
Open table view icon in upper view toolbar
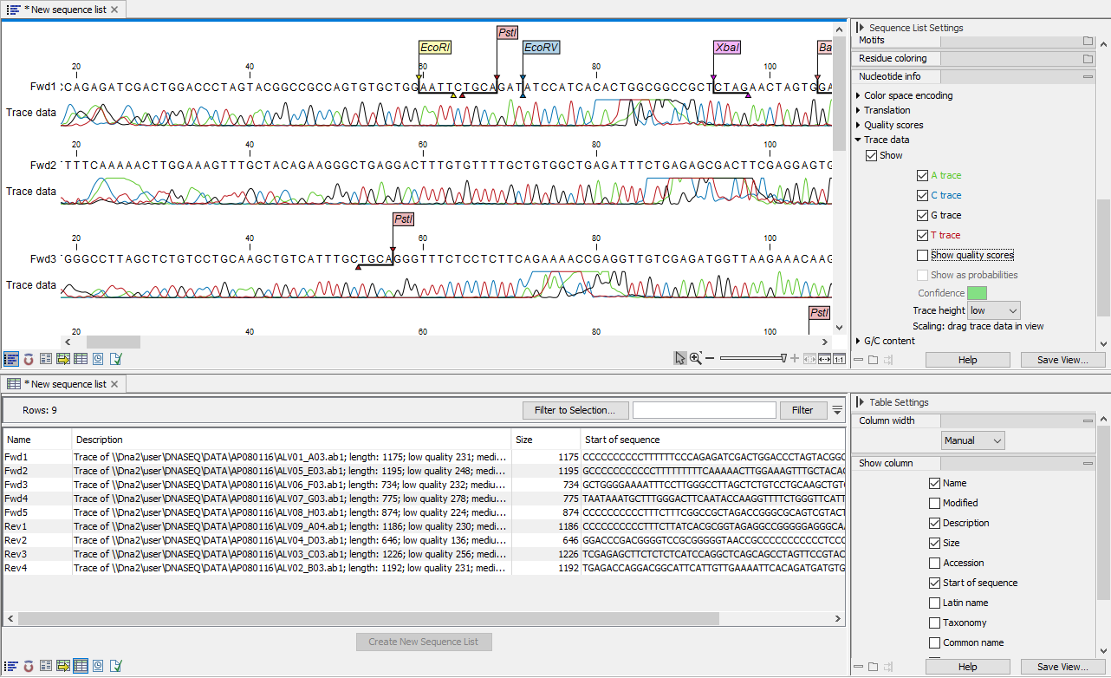[81, 359]
